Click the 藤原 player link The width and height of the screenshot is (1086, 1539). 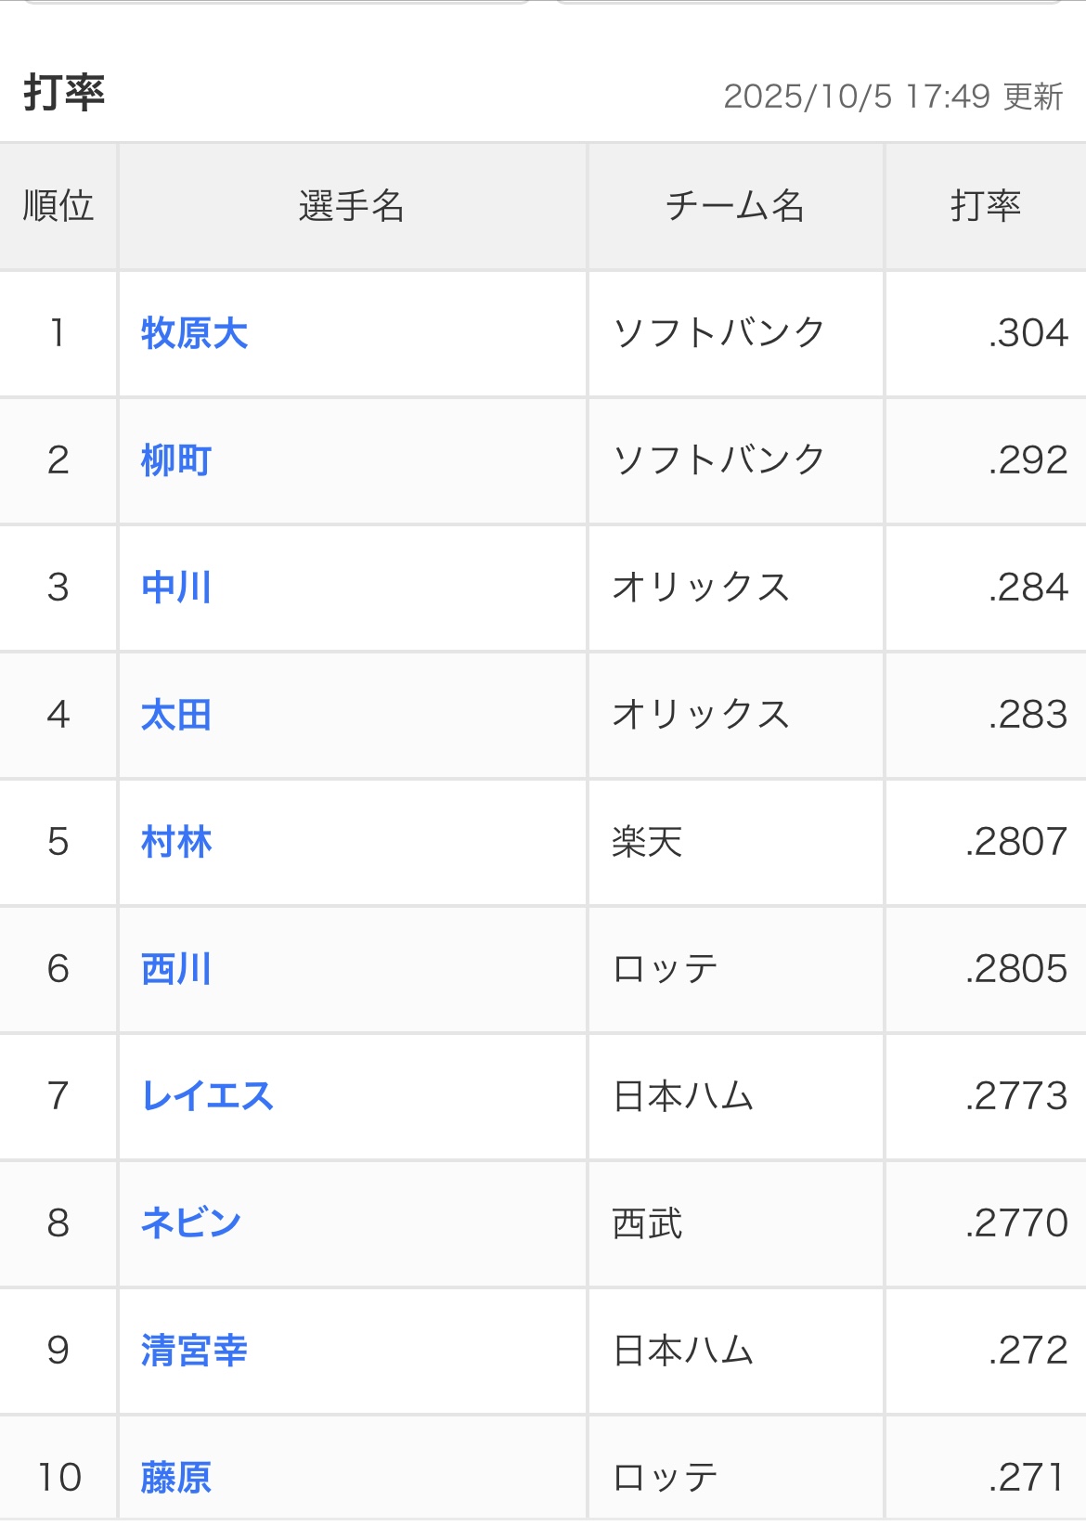(176, 1477)
